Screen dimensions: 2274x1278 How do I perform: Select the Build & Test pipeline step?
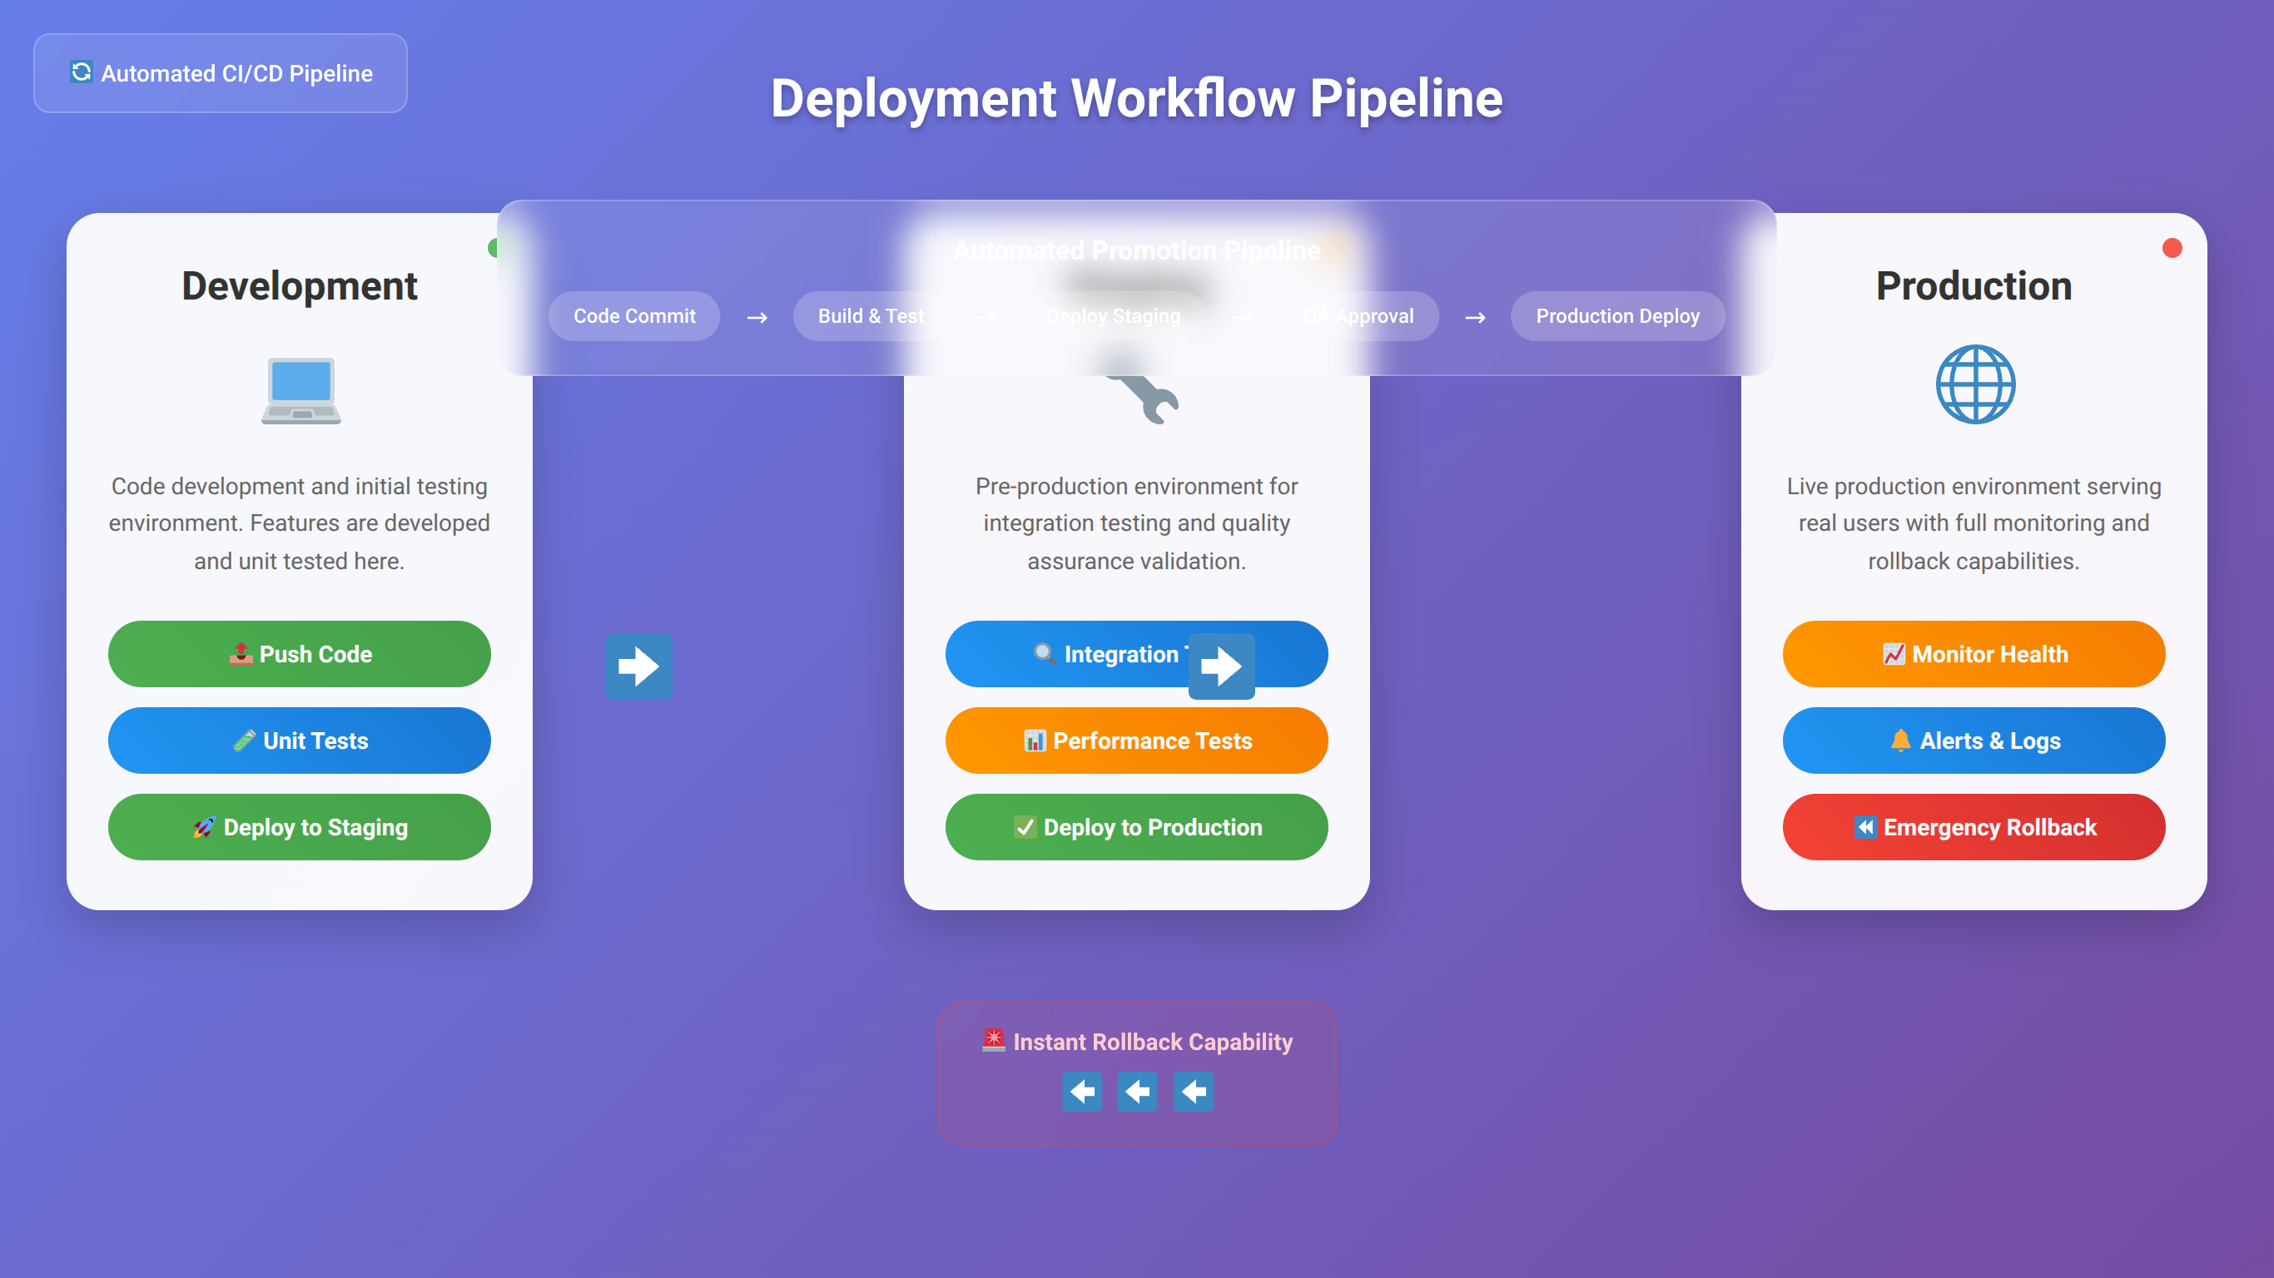871,316
